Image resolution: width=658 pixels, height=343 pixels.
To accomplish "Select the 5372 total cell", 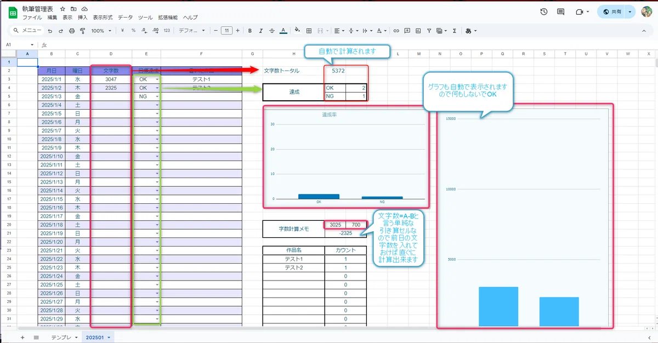I will (339, 71).
